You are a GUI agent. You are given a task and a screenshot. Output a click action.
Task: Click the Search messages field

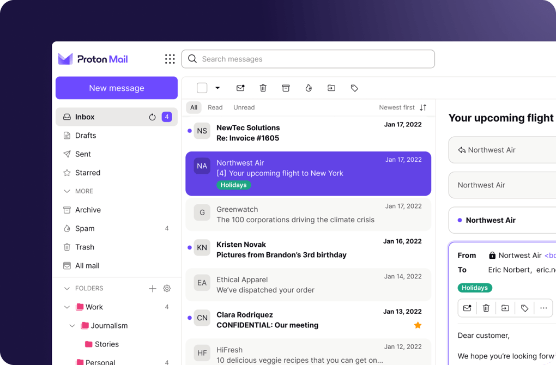(x=313, y=59)
